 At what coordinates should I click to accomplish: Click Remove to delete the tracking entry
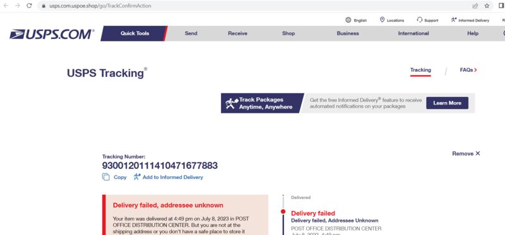(466, 154)
